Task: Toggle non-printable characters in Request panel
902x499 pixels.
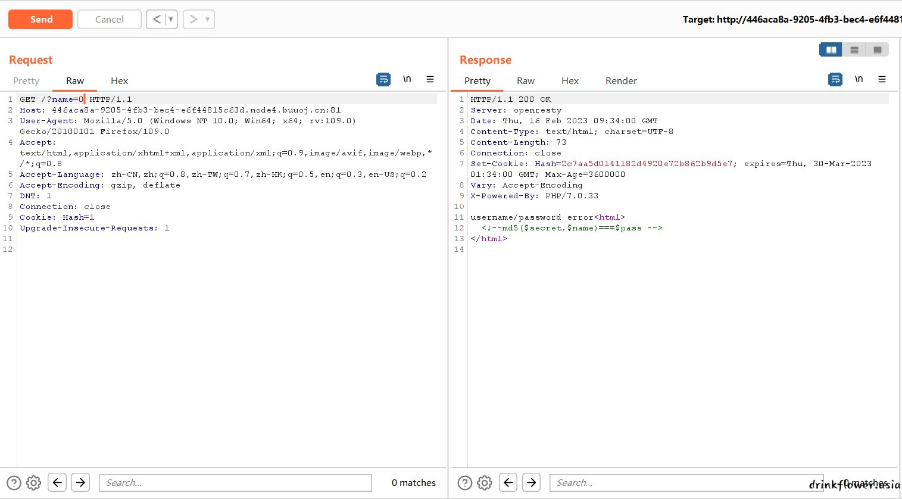Action: (407, 79)
